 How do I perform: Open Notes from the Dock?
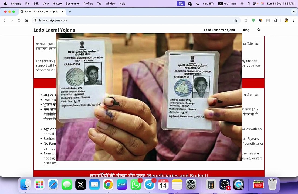pos(177,184)
